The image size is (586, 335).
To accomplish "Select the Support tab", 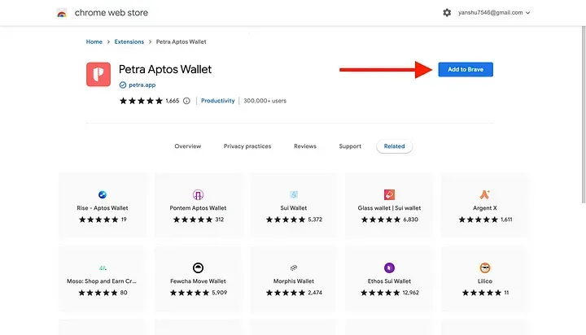I will point(350,146).
